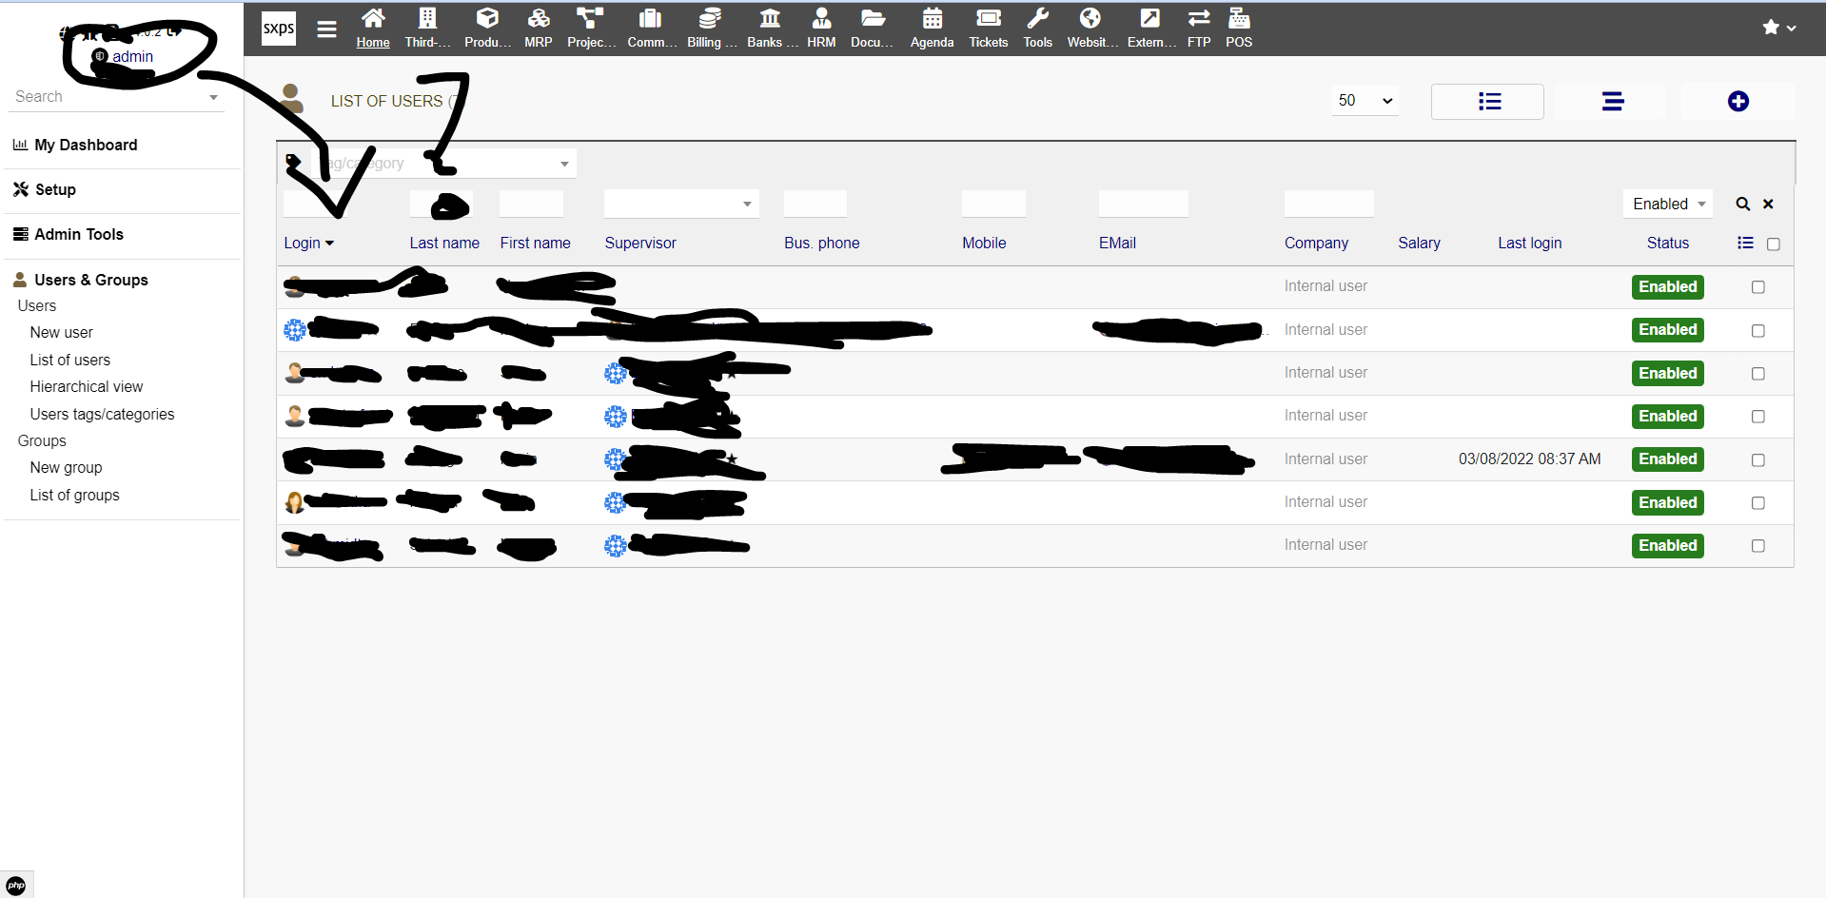Check the last user row checkbox
1826x898 pixels.
[x=1758, y=546]
